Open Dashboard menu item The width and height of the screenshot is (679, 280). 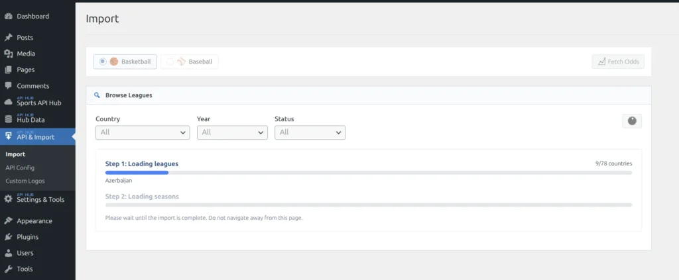38,17
